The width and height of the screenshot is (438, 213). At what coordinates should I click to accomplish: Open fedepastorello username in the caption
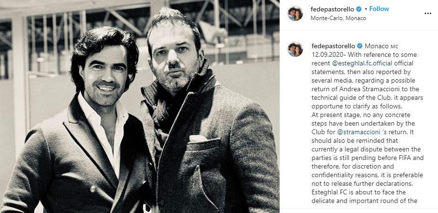point(333,46)
